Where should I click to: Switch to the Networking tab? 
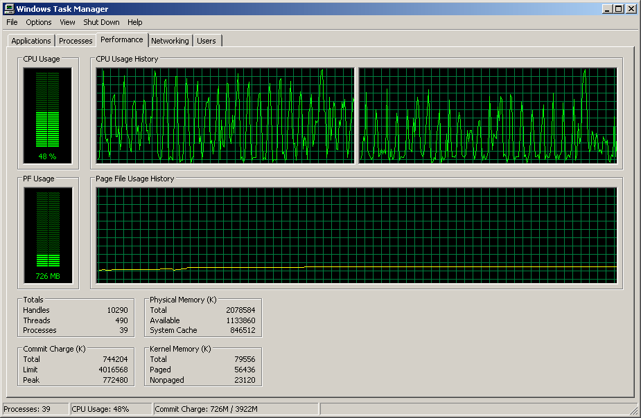[170, 41]
